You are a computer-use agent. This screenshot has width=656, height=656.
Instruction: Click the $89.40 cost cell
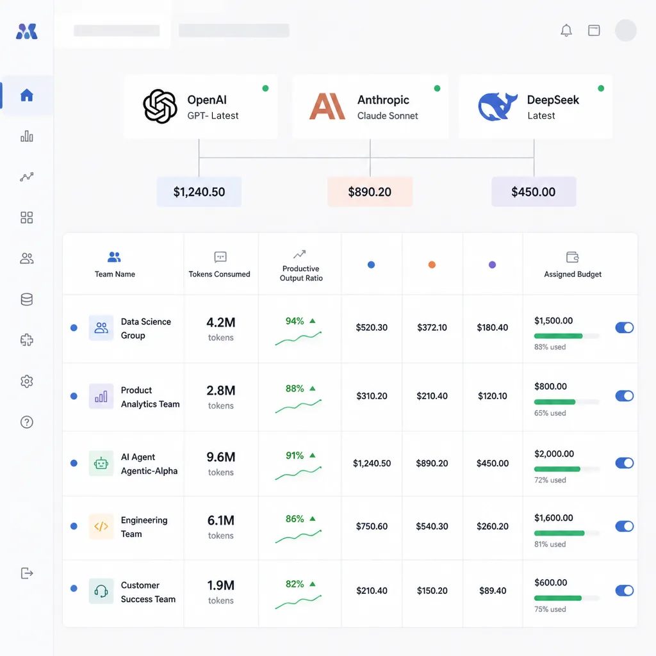tap(493, 591)
